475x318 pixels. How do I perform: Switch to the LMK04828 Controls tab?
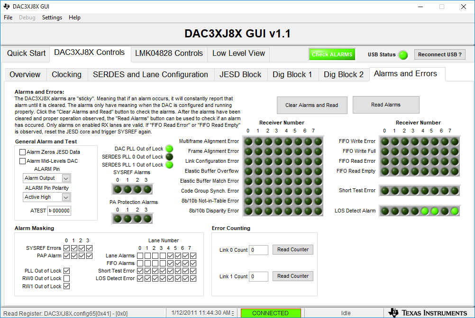click(169, 53)
